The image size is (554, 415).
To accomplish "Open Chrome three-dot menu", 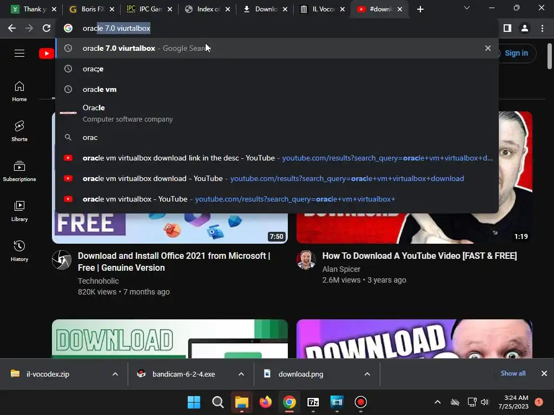I will coord(542,28).
